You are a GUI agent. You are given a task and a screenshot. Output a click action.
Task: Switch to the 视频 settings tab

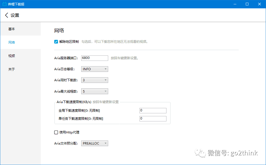[x=21, y=56]
